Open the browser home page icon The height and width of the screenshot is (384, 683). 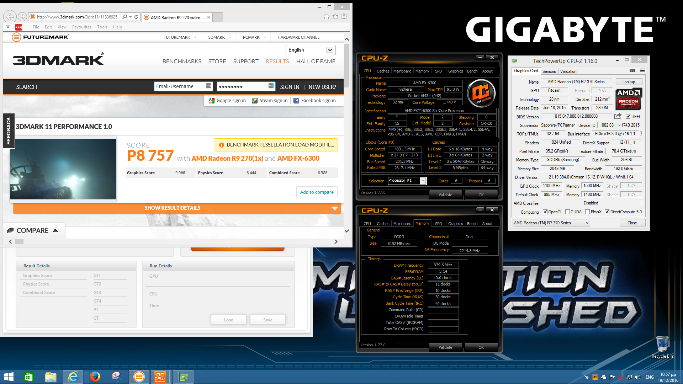pyautogui.click(x=327, y=16)
